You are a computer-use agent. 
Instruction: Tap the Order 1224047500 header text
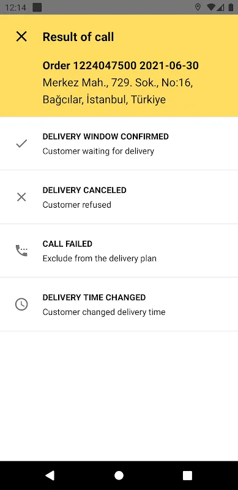tap(121, 66)
